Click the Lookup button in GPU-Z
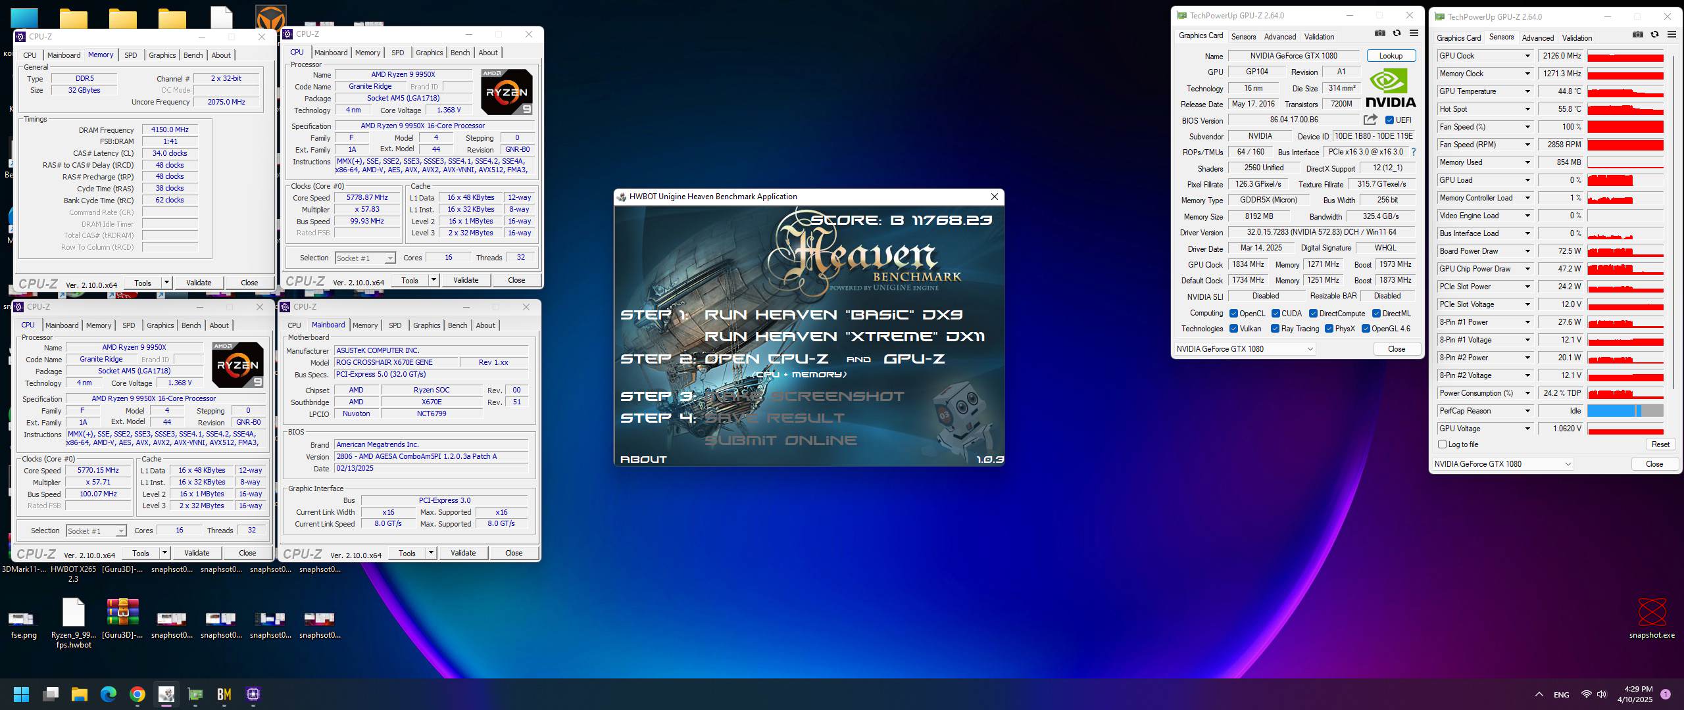The height and width of the screenshot is (710, 1684). tap(1391, 56)
